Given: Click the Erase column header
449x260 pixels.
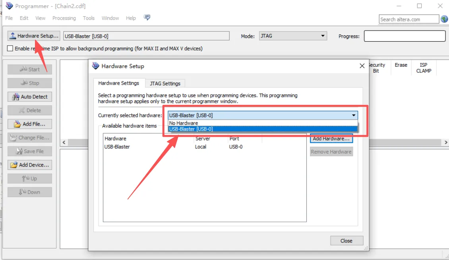Looking at the screenshot, I should point(401,68).
